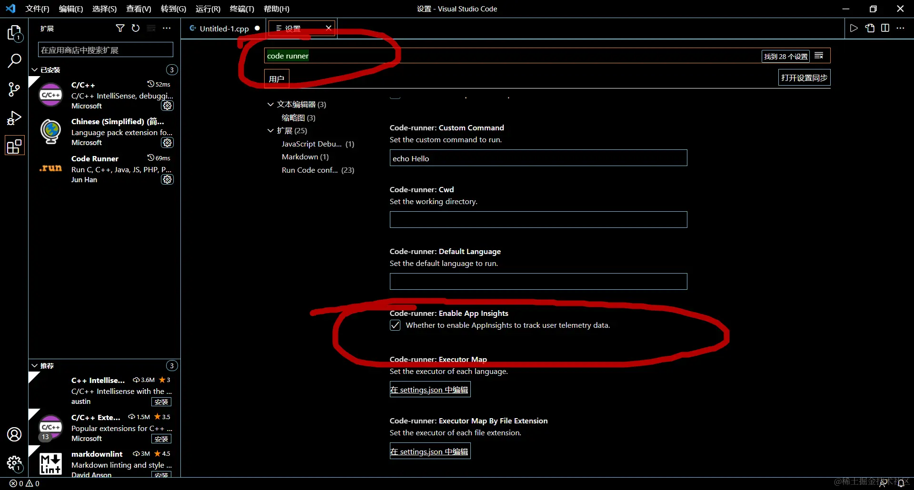Manage the C/C++ extension gear

pos(167,106)
